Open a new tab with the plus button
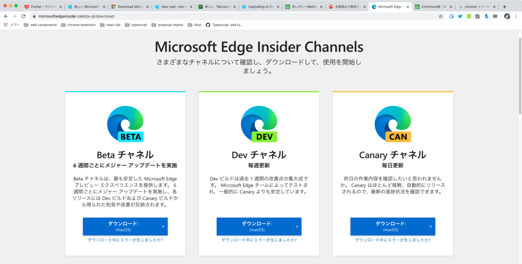The image size is (522, 264). [505, 7]
